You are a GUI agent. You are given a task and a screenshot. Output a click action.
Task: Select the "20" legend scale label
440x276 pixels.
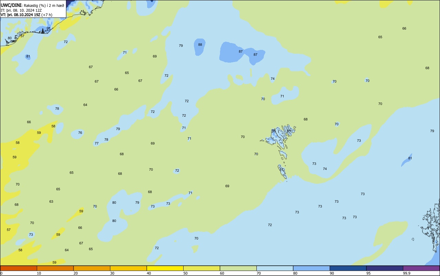click(x=76, y=273)
